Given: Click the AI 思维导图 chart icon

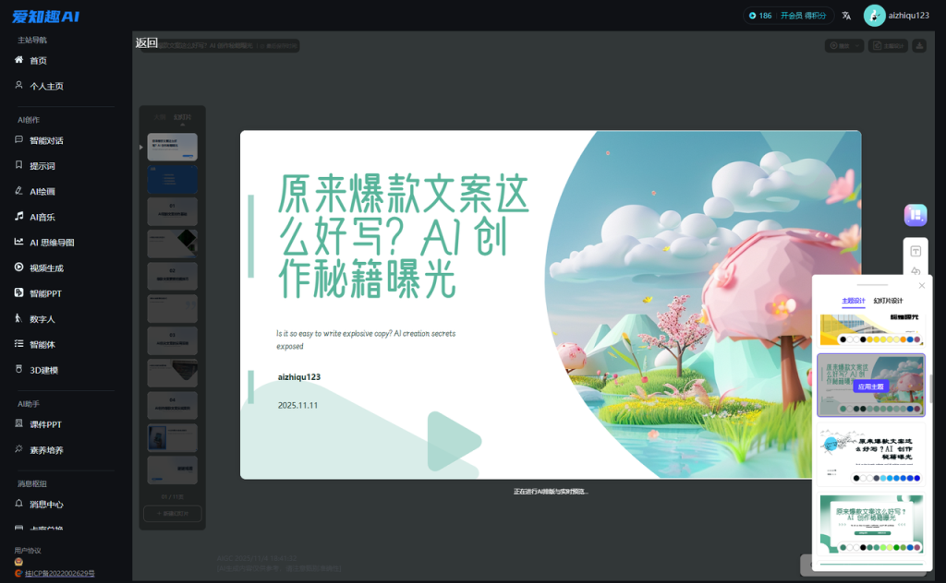Looking at the screenshot, I should coord(18,242).
